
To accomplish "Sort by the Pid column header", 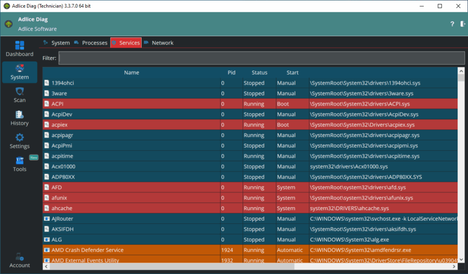I will 231,73.
